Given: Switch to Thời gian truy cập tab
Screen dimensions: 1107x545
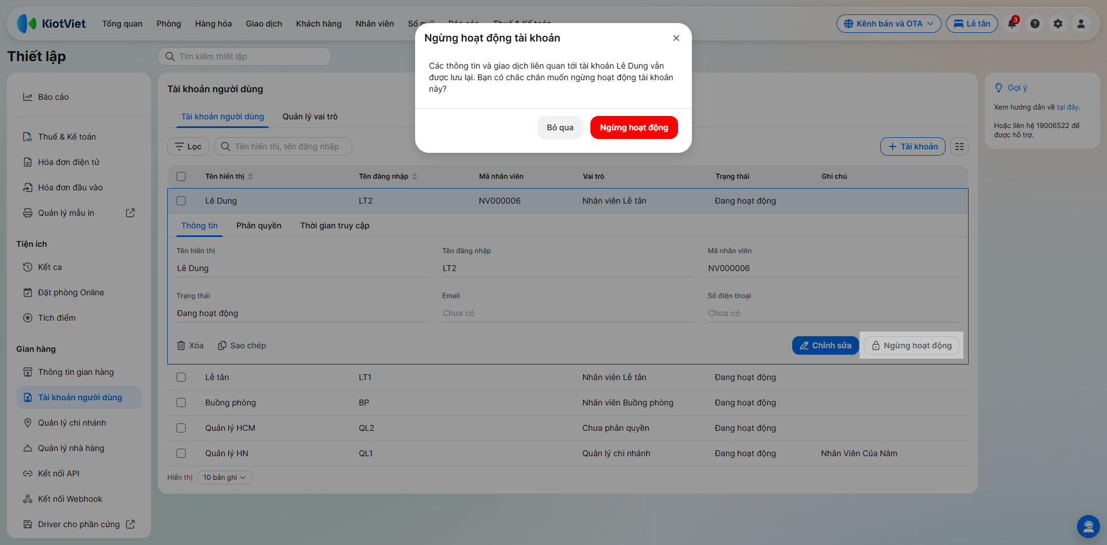Looking at the screenshot, I should 335,225.
